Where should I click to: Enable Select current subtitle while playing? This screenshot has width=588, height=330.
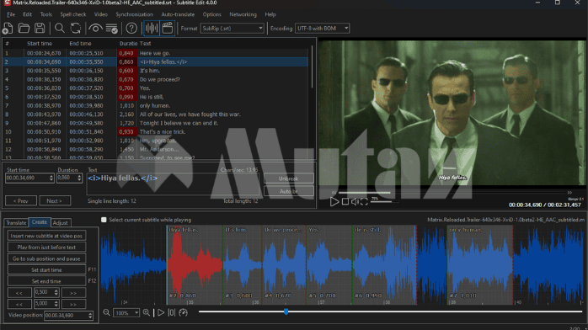click(x=104, y=220)
